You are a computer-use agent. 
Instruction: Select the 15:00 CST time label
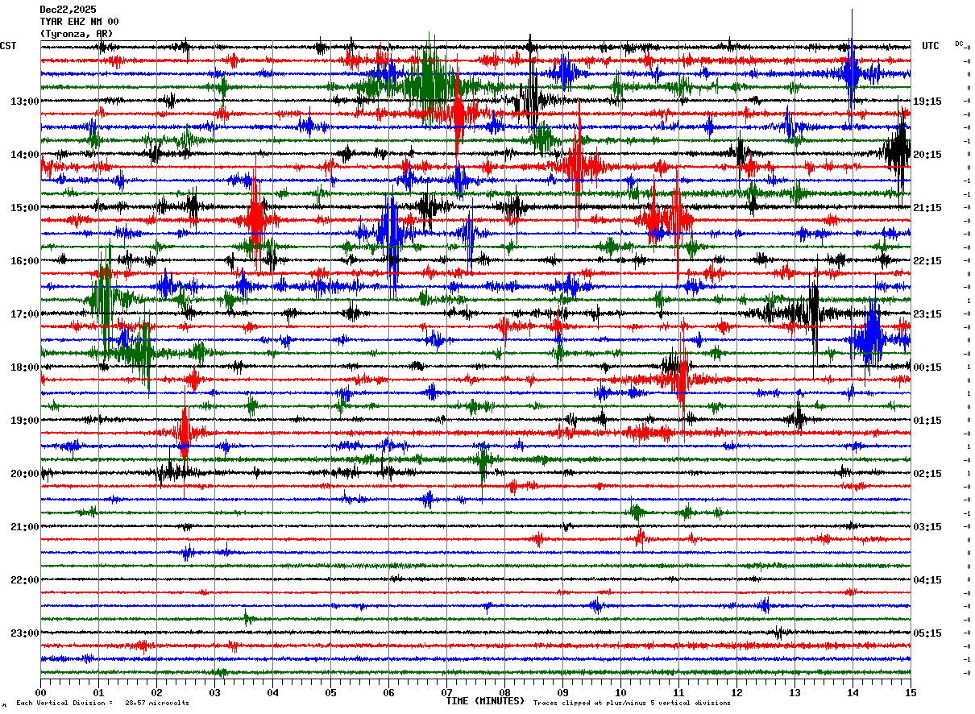point(25,208)
